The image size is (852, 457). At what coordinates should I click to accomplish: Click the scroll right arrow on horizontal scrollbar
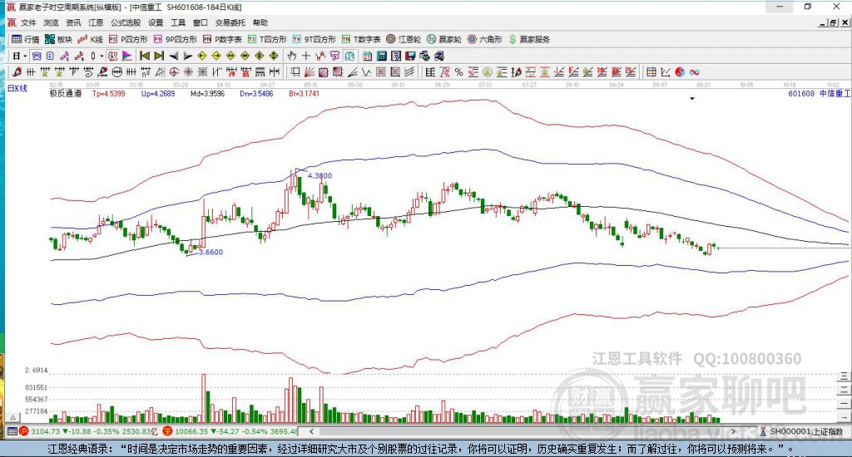[733, 431]
